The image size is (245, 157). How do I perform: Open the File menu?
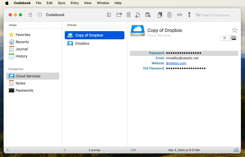38,3
